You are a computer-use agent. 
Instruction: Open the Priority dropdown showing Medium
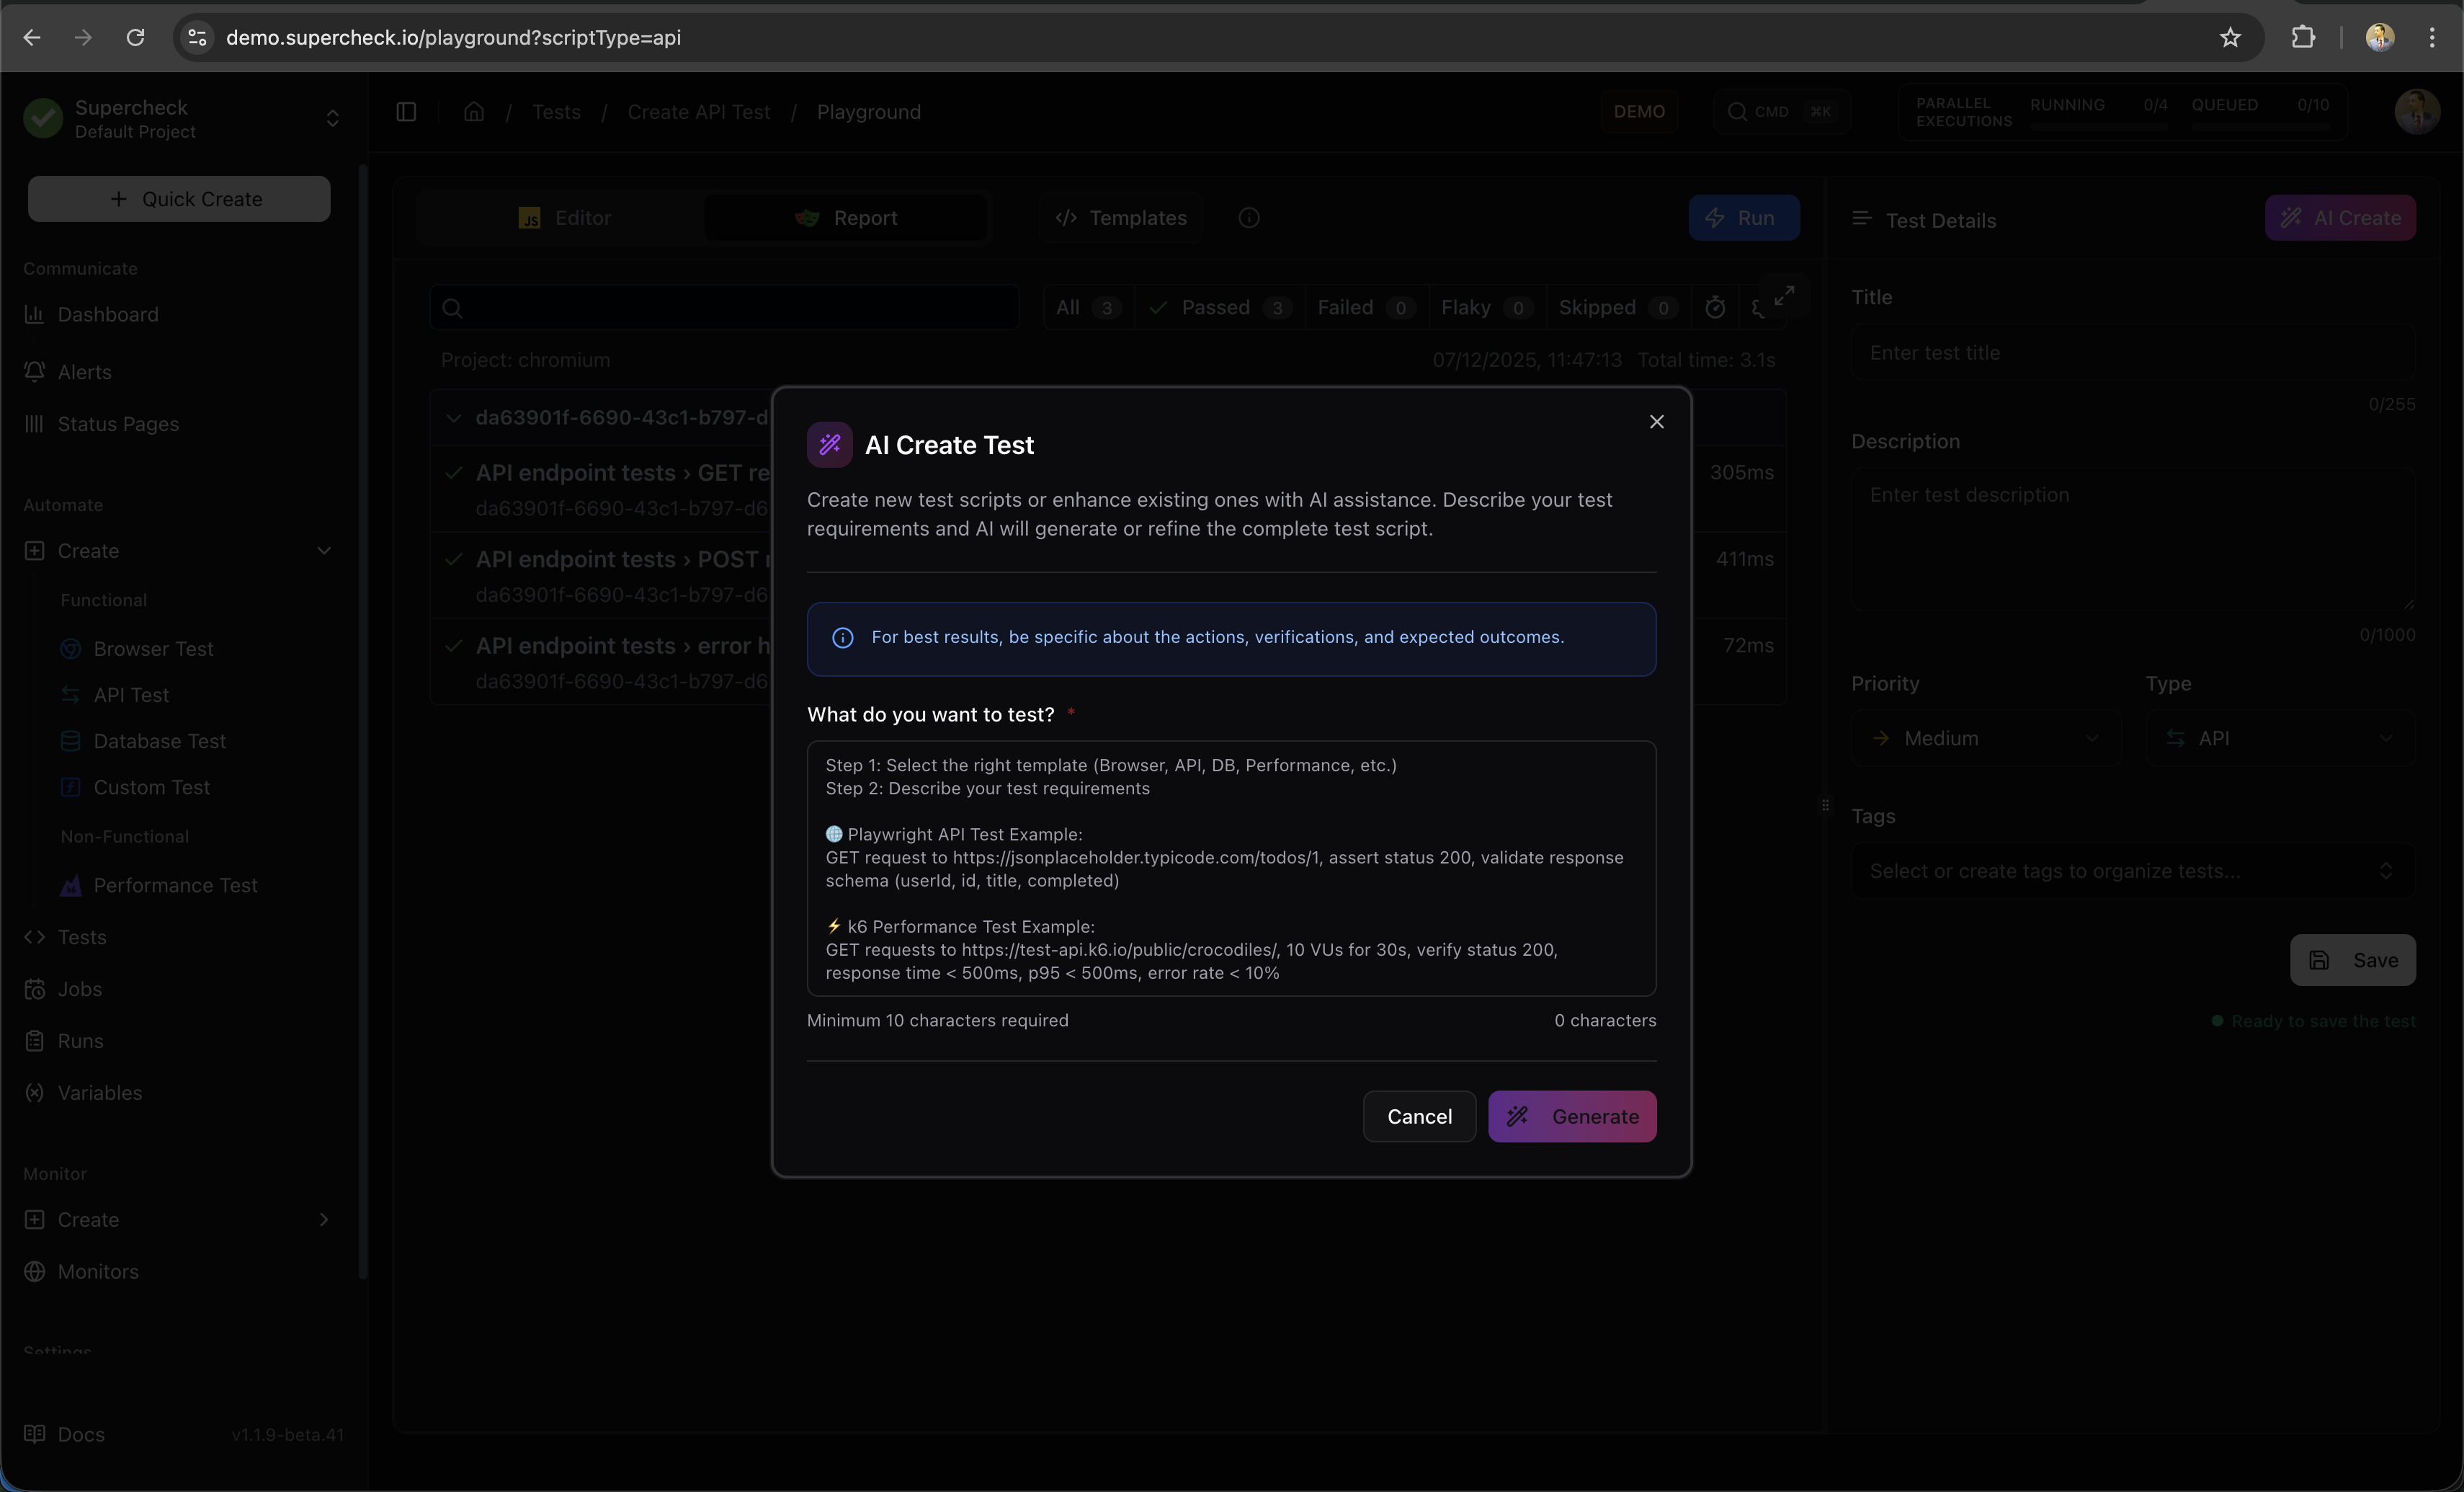point(1985,737)
